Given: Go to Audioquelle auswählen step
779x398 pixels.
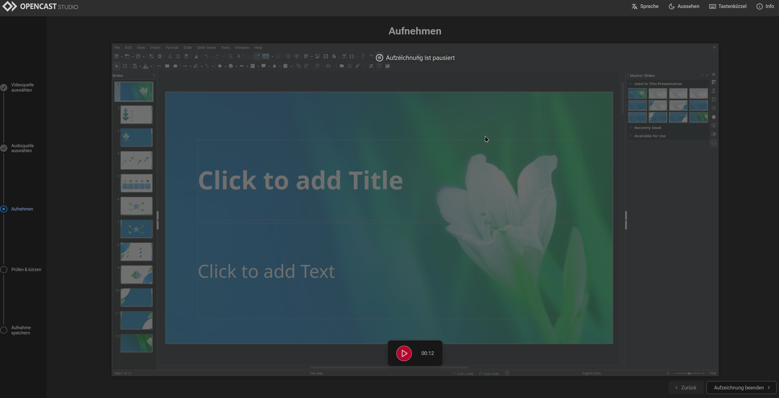Looking at the screenshot, I should pos(22,148).
